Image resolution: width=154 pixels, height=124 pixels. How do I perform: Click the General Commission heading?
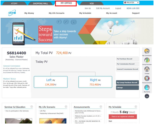click(x=12, y=66)
